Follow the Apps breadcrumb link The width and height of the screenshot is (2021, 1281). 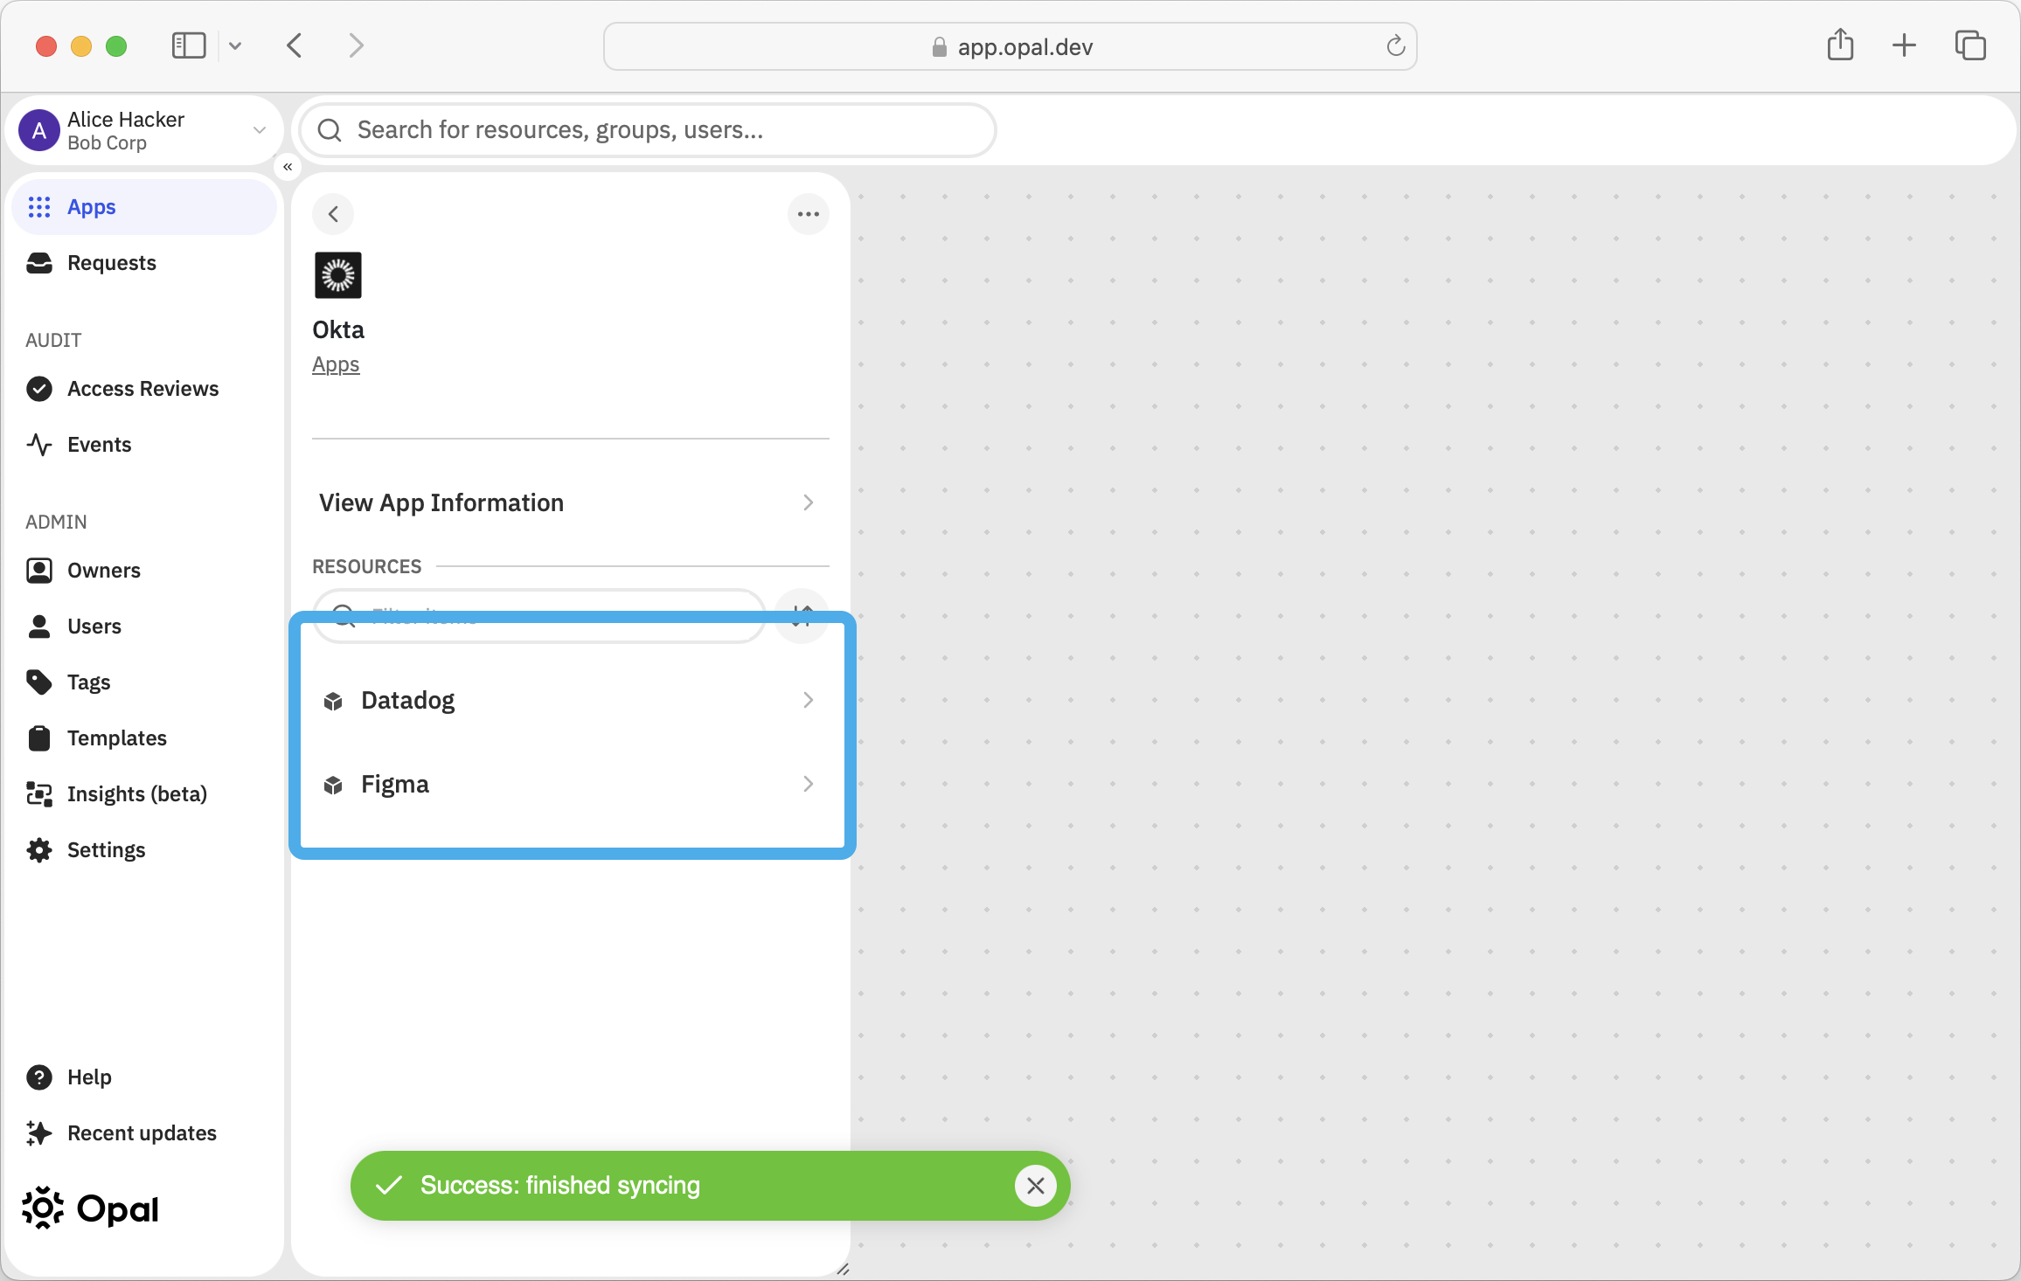[x=336, y=364]
